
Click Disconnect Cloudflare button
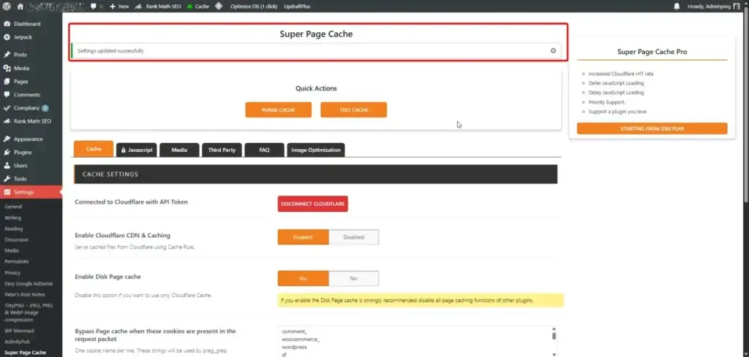[x=313, y=204]
